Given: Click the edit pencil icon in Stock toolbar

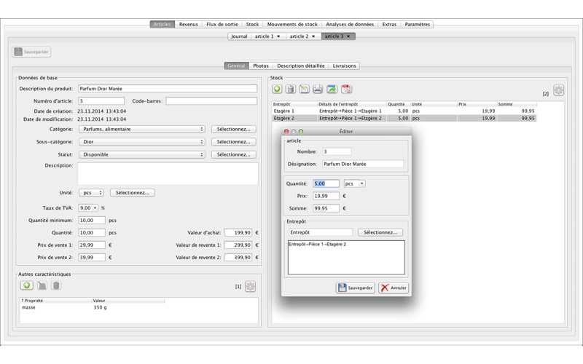Looking at the screenshot, I should (304, 89).
